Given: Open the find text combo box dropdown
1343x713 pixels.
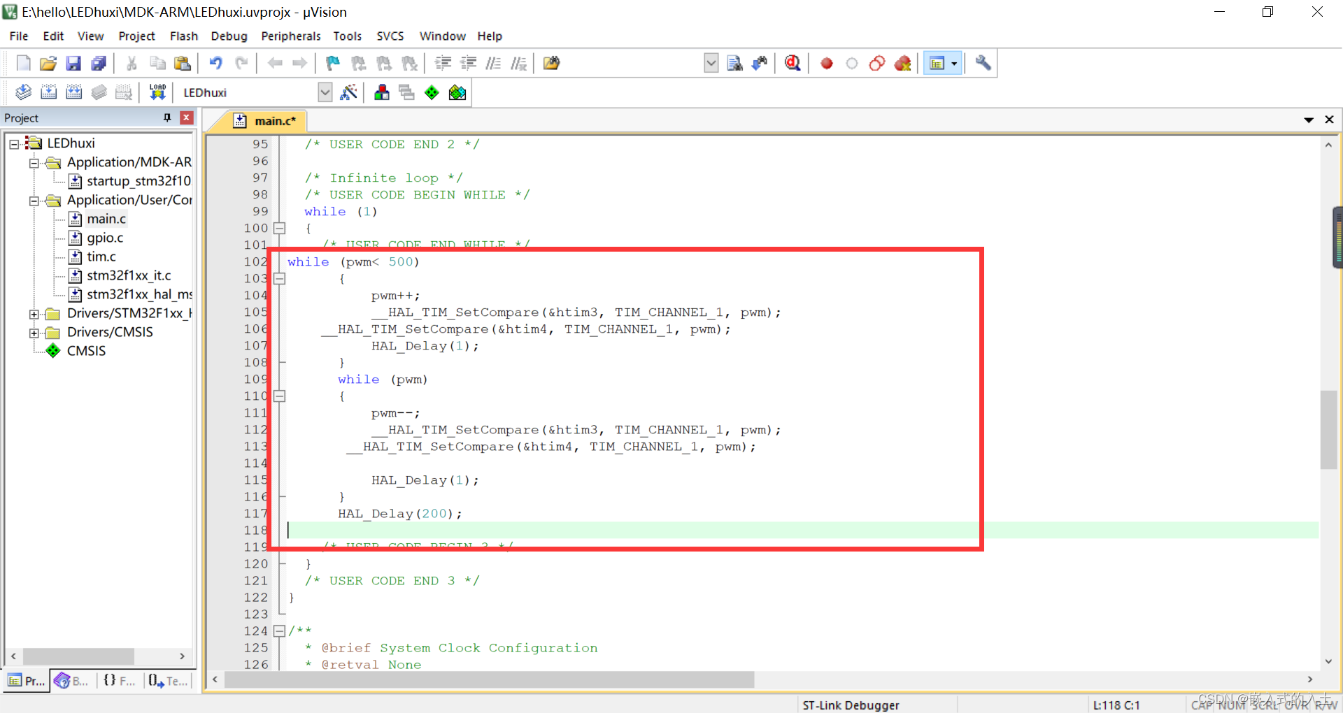Looking at the screenshot, I should point(711,64).
